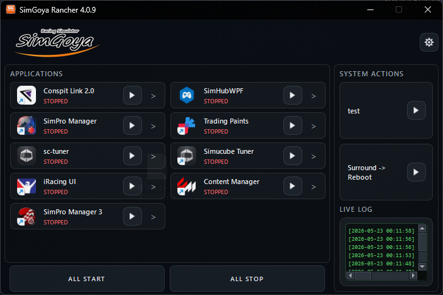
Task: Click the SimPro Manager 3 helmet icon
Action: click(x=27, y=216)
